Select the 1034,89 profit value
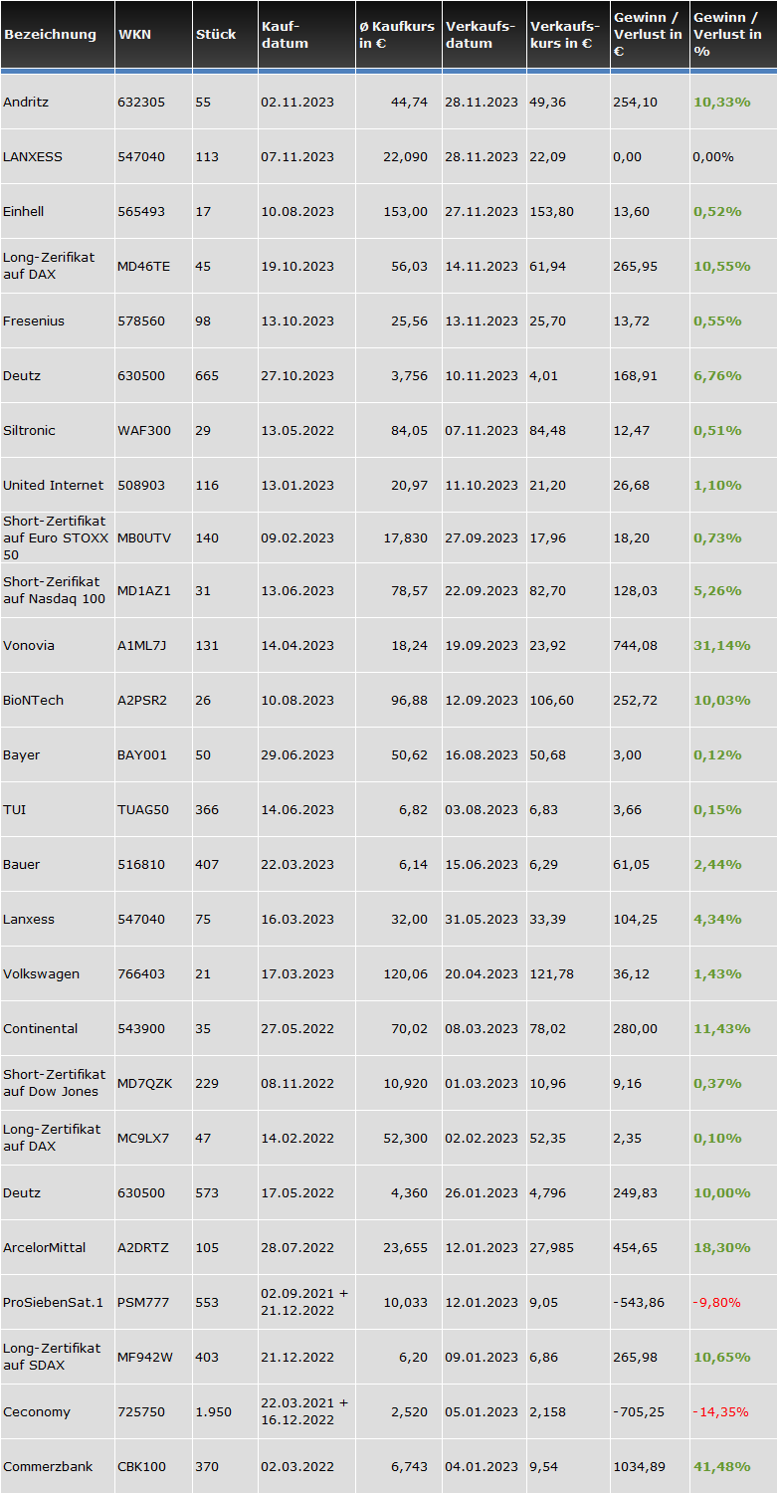 640,1466
